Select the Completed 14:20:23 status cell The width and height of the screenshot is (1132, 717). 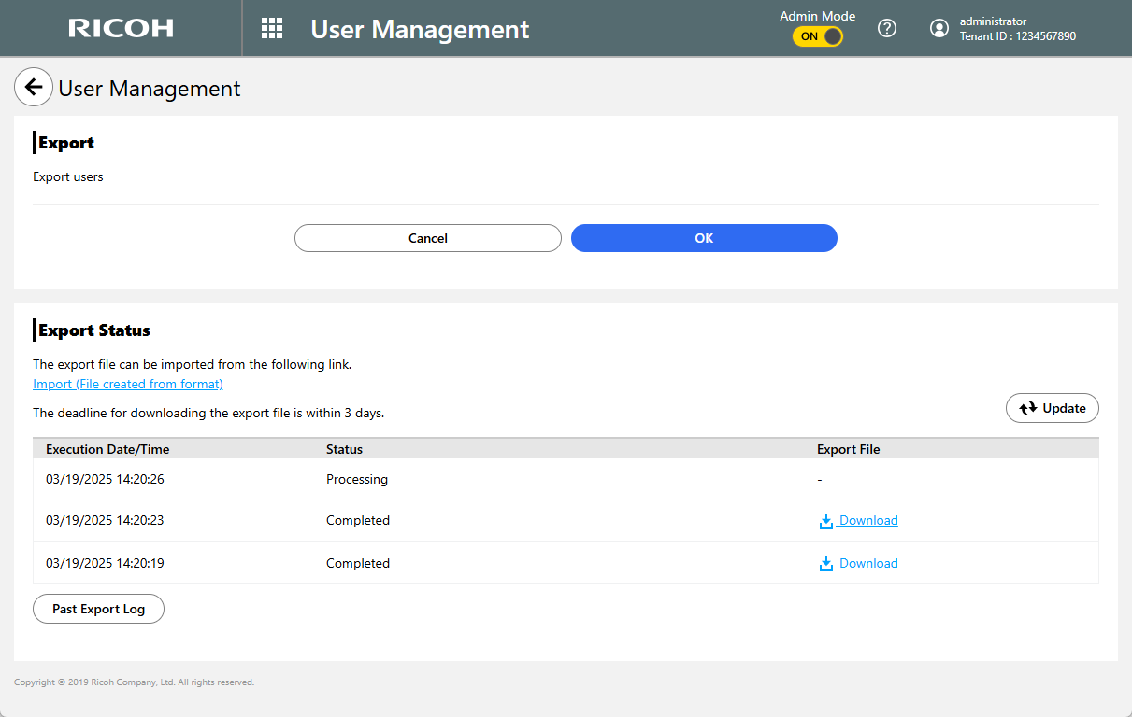[x=358, y=520]
